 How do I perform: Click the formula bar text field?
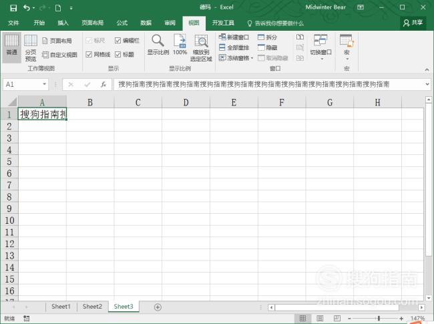[x=269, y=84]
